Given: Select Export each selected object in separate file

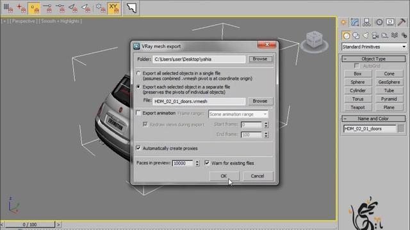Looking at the screenshot, I should [138, 87].
